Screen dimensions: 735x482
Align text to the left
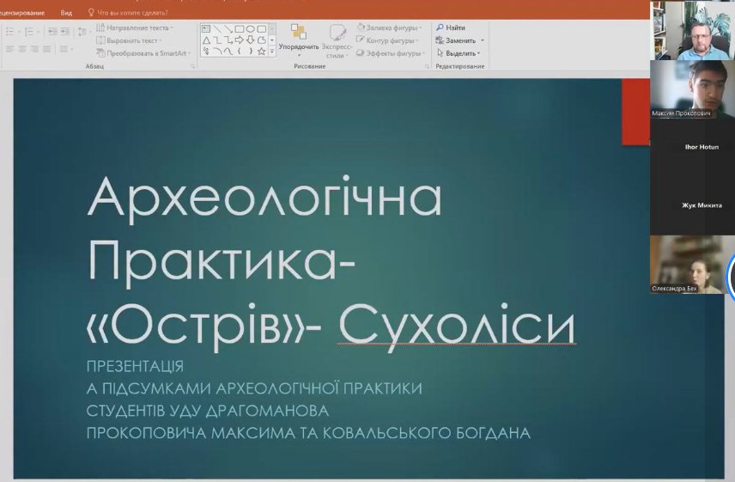click(9, 49)
